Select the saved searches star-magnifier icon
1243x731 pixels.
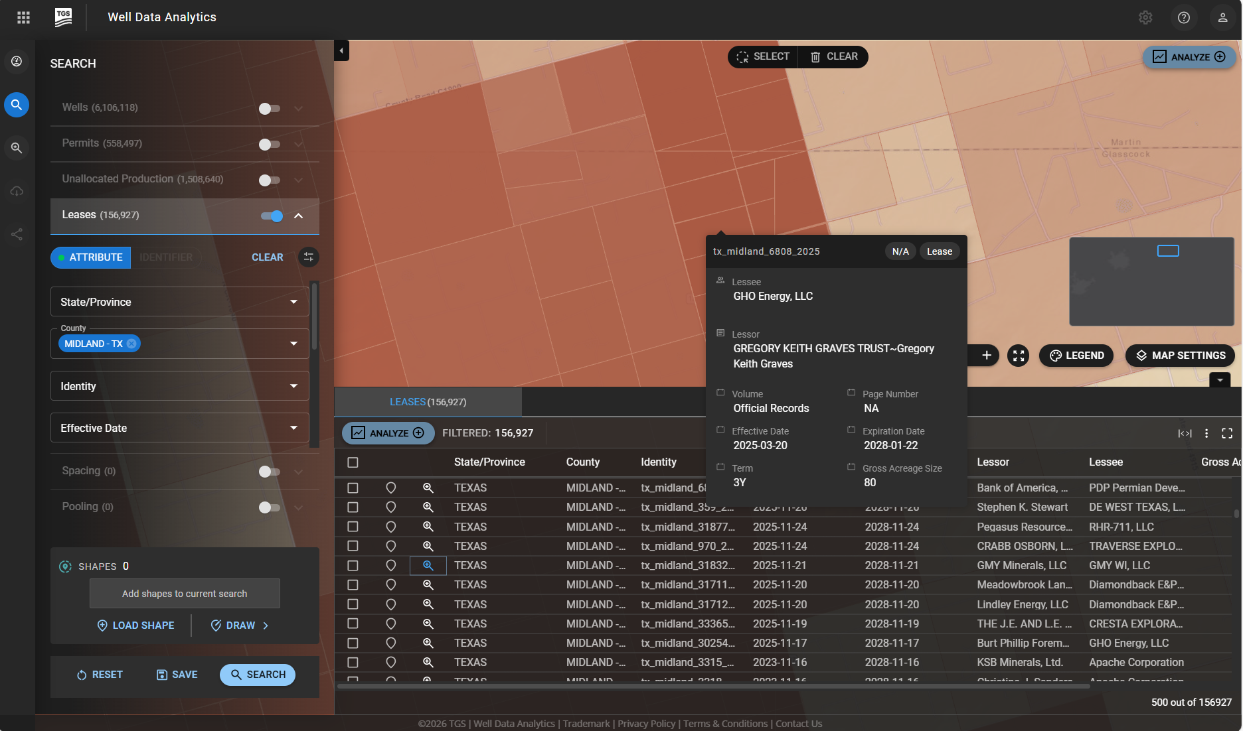[17, 147]
